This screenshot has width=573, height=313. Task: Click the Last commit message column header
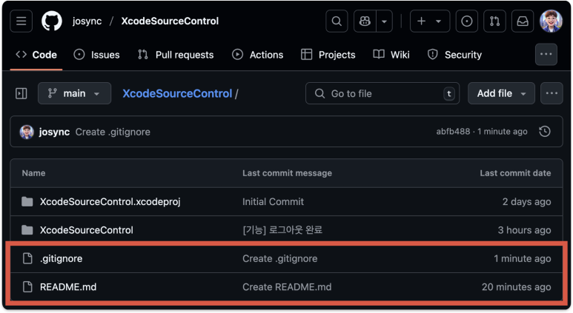pyautogui.click(x=287, y=173)
